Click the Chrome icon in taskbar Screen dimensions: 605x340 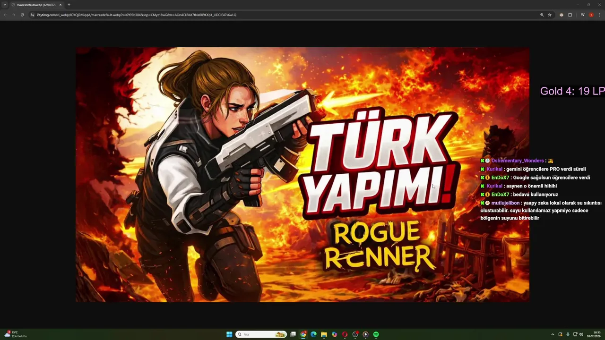[x=303, y=334]
